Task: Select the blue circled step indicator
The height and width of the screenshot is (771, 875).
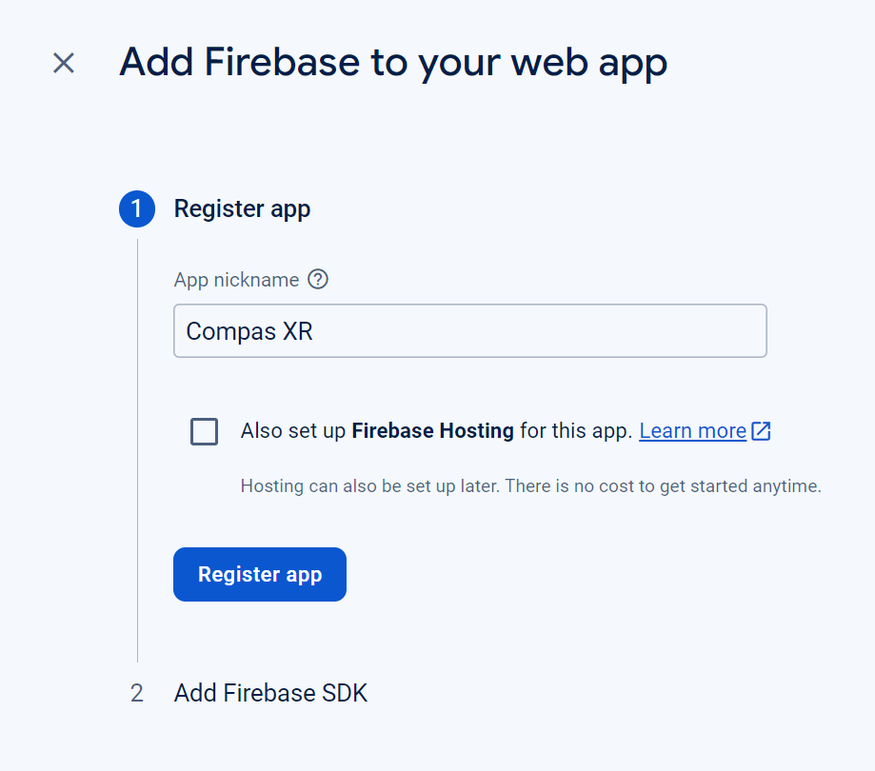Action: [136, 208]
